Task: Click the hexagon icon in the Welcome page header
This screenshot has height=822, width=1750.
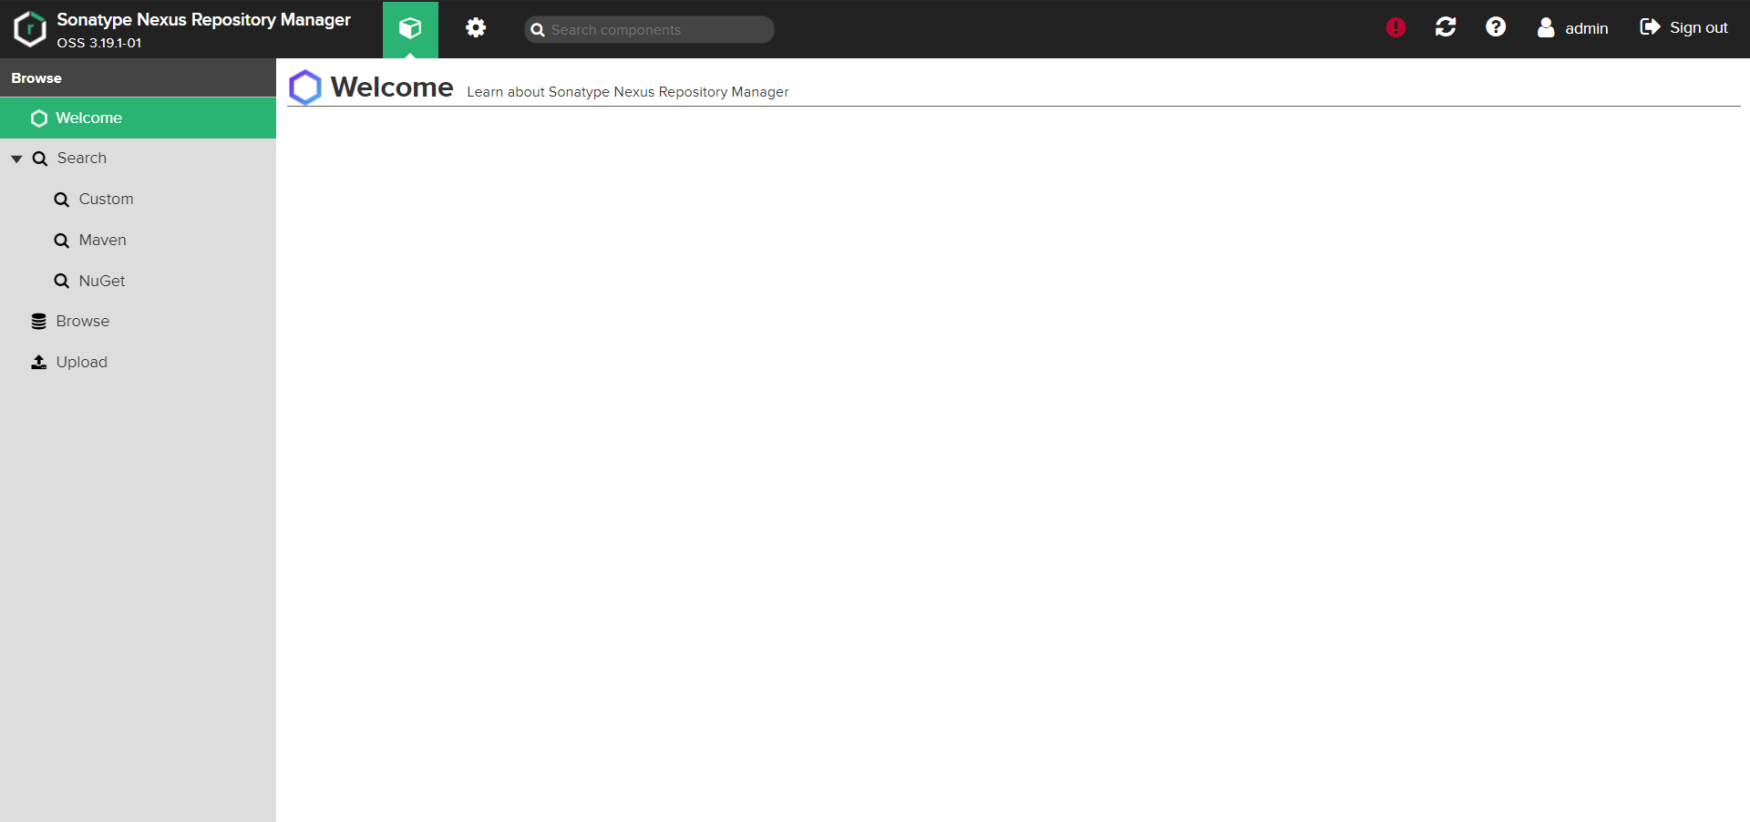Action: coord(305,87)
